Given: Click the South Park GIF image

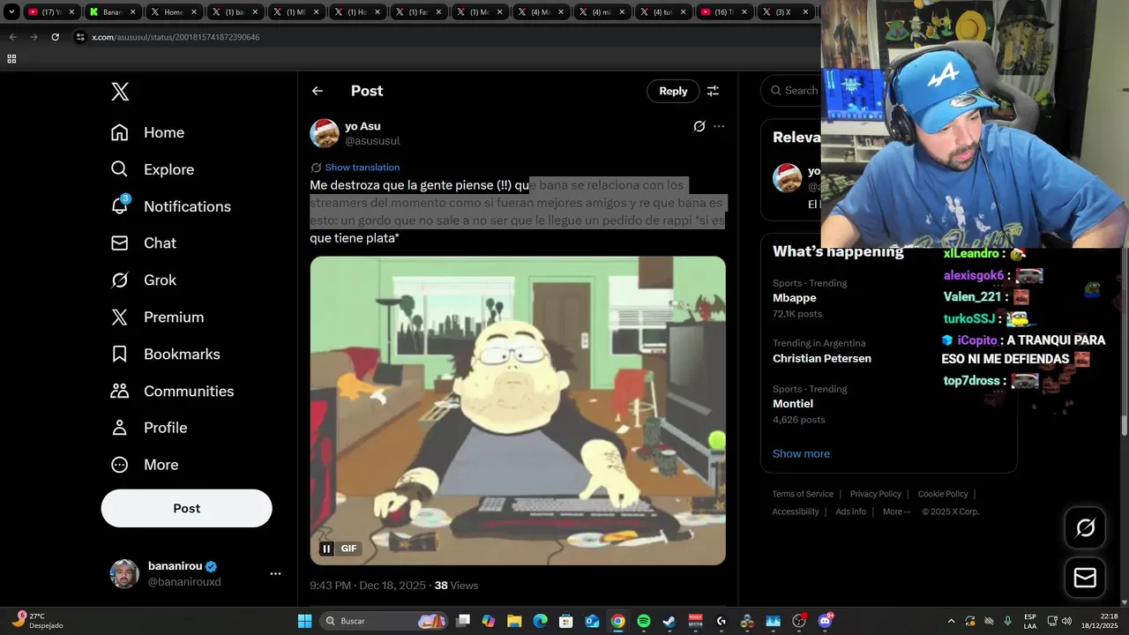Looking at the screenshot, I should pos(518,410).
